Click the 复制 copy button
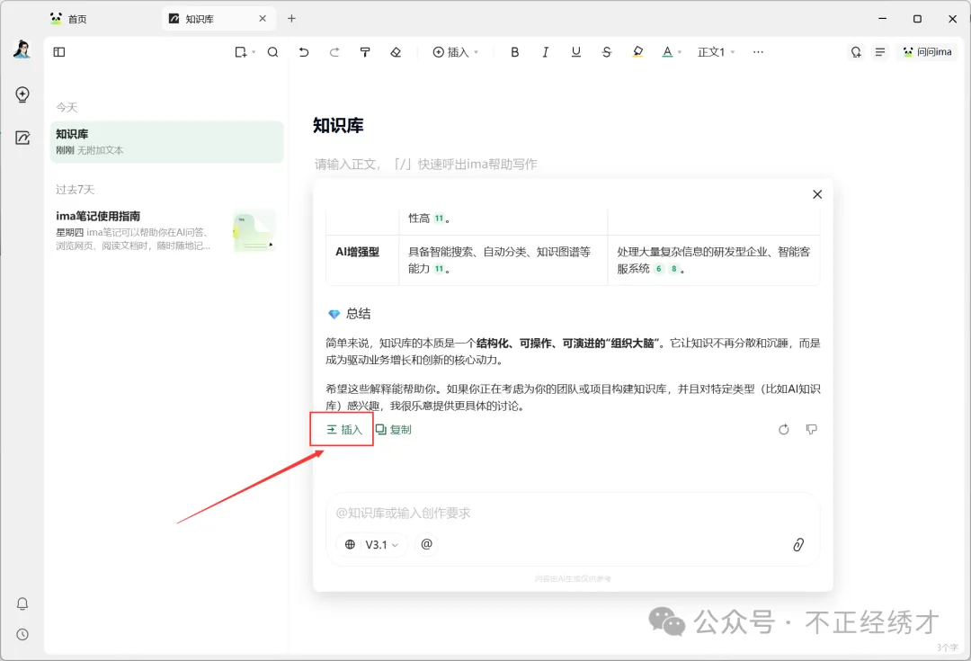This screenshot has width=971, height=661. click(394, 429)
